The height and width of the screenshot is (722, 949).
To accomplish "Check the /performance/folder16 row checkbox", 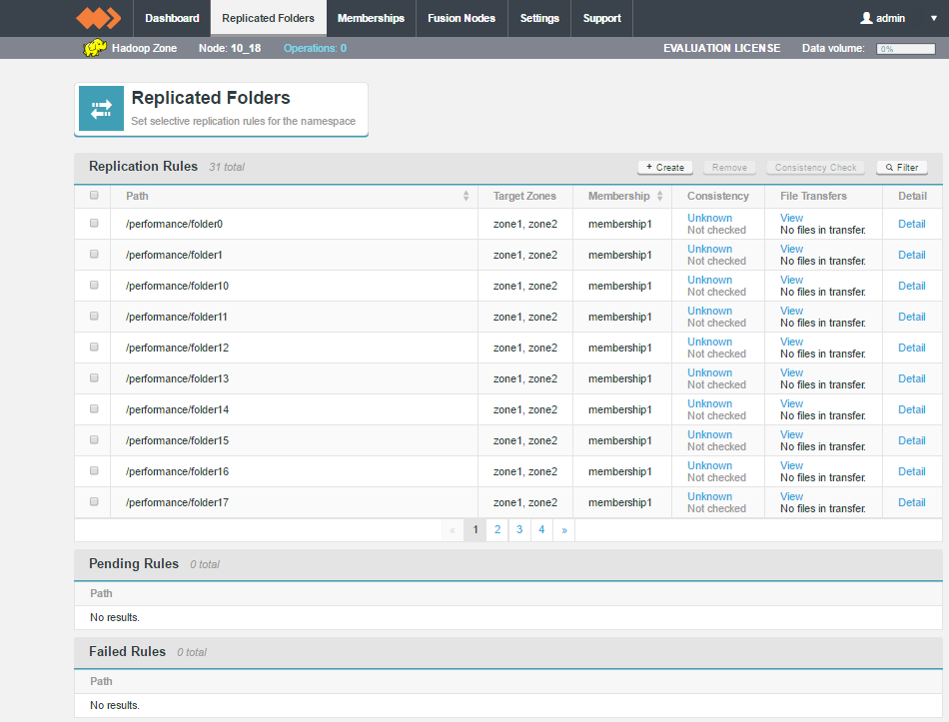I will coord(94,470).
